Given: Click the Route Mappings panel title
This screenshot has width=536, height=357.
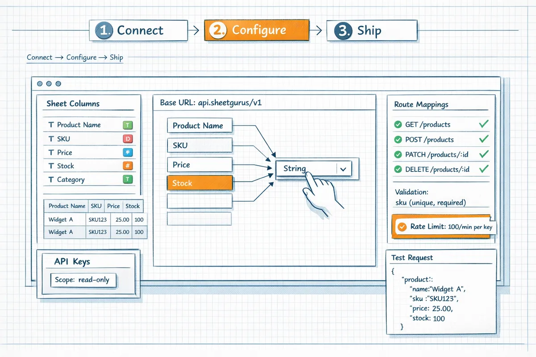Looking at the screenshot, I should [x=421, y=105].
